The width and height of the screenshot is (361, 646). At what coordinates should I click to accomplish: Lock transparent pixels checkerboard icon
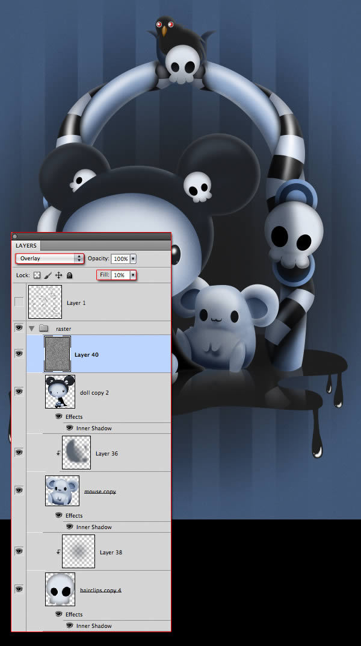pos(37,275)
